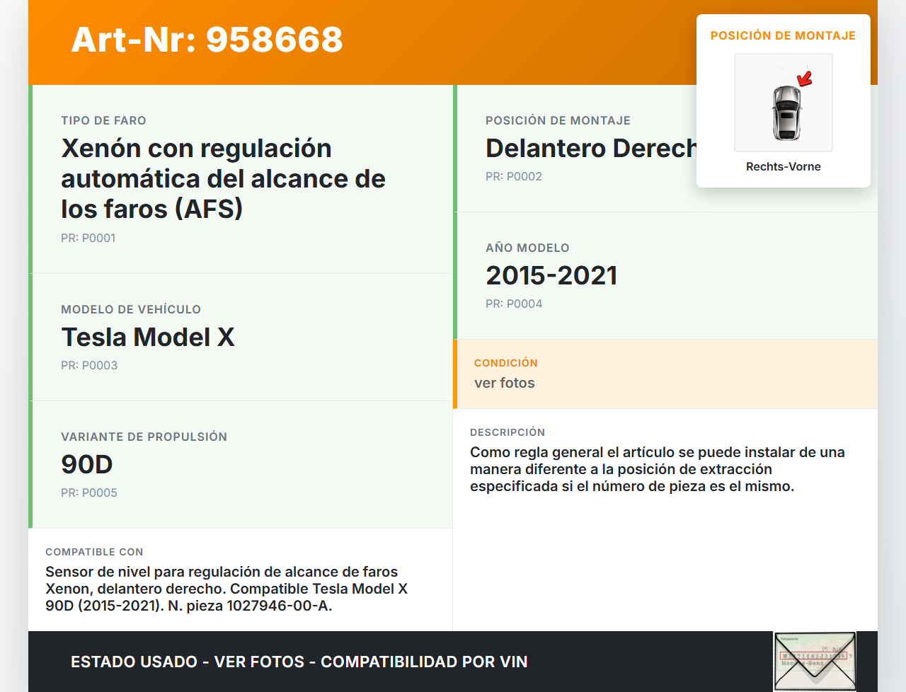Select the 2015-2021 model year value
Screen dimensions: 906x692
551,276
